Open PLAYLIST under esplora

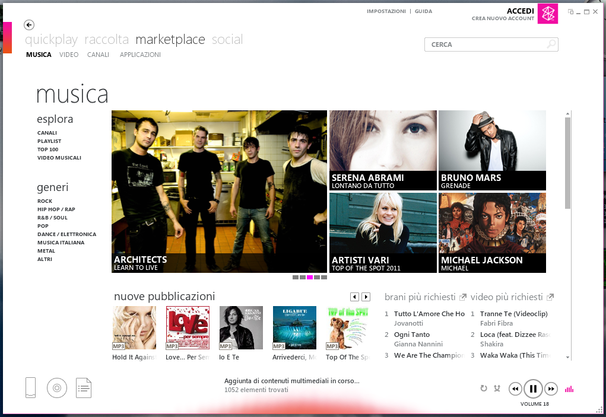[x=49, y=141]
